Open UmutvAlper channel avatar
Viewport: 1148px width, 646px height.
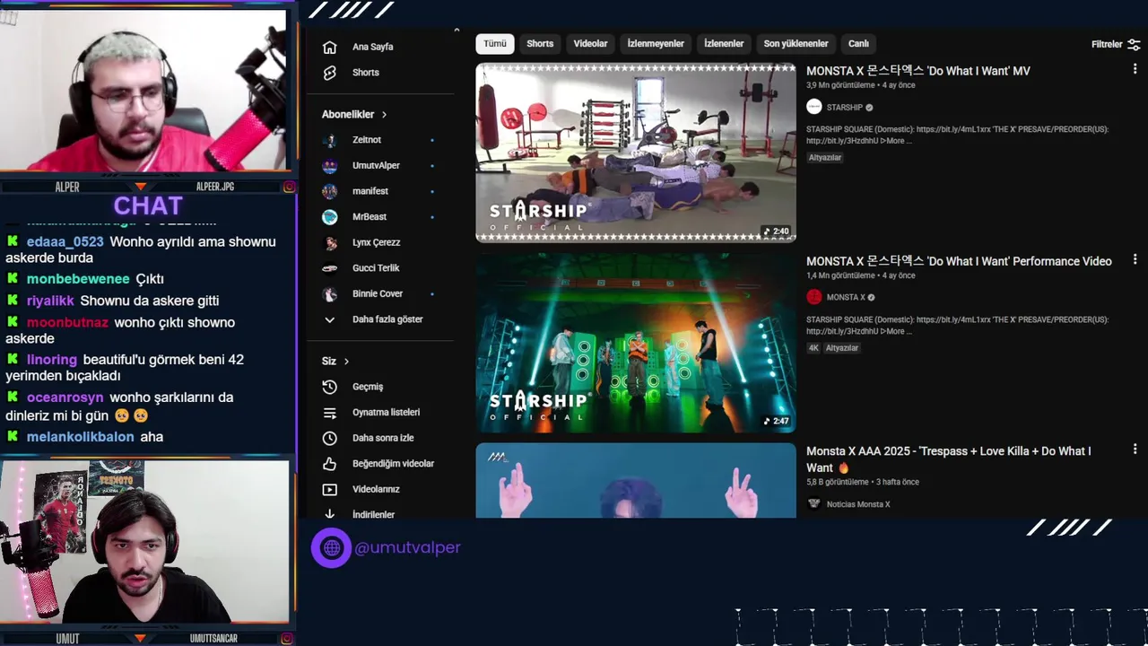330,166
